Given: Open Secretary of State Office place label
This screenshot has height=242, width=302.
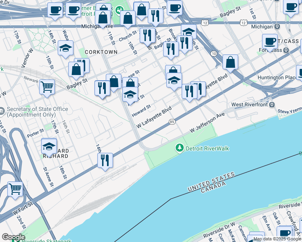Looking at the screenshot, I should (38, 112).
